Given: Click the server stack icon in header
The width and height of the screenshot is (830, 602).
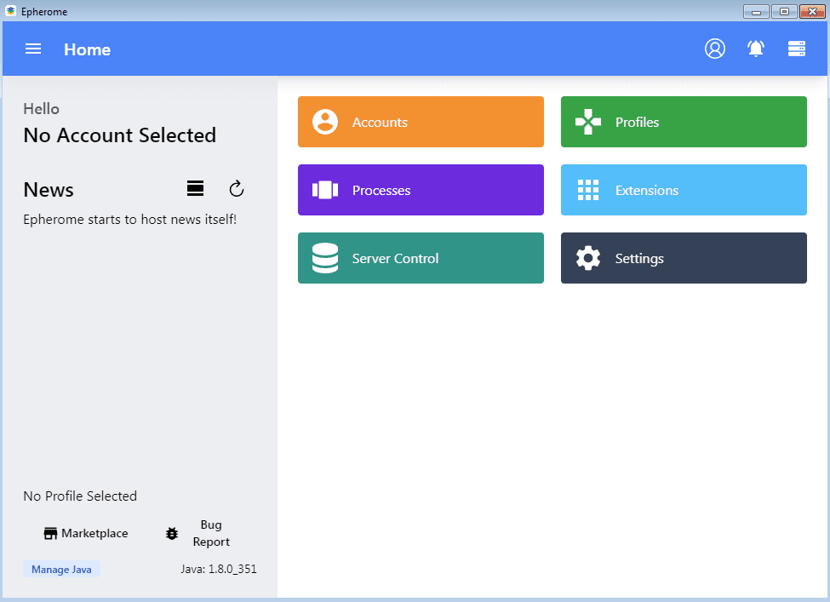Looking at the screenshot, I should [796, 49].
